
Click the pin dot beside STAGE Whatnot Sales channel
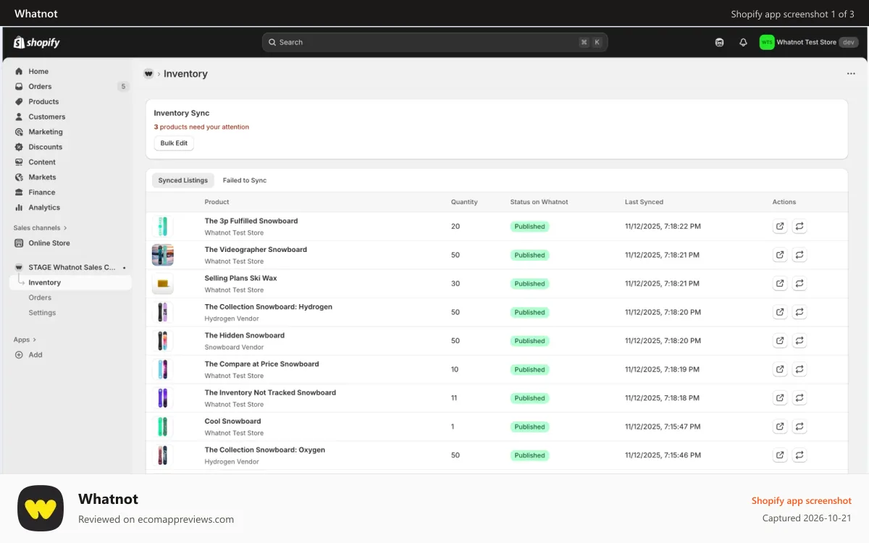(x=124, y=268)
